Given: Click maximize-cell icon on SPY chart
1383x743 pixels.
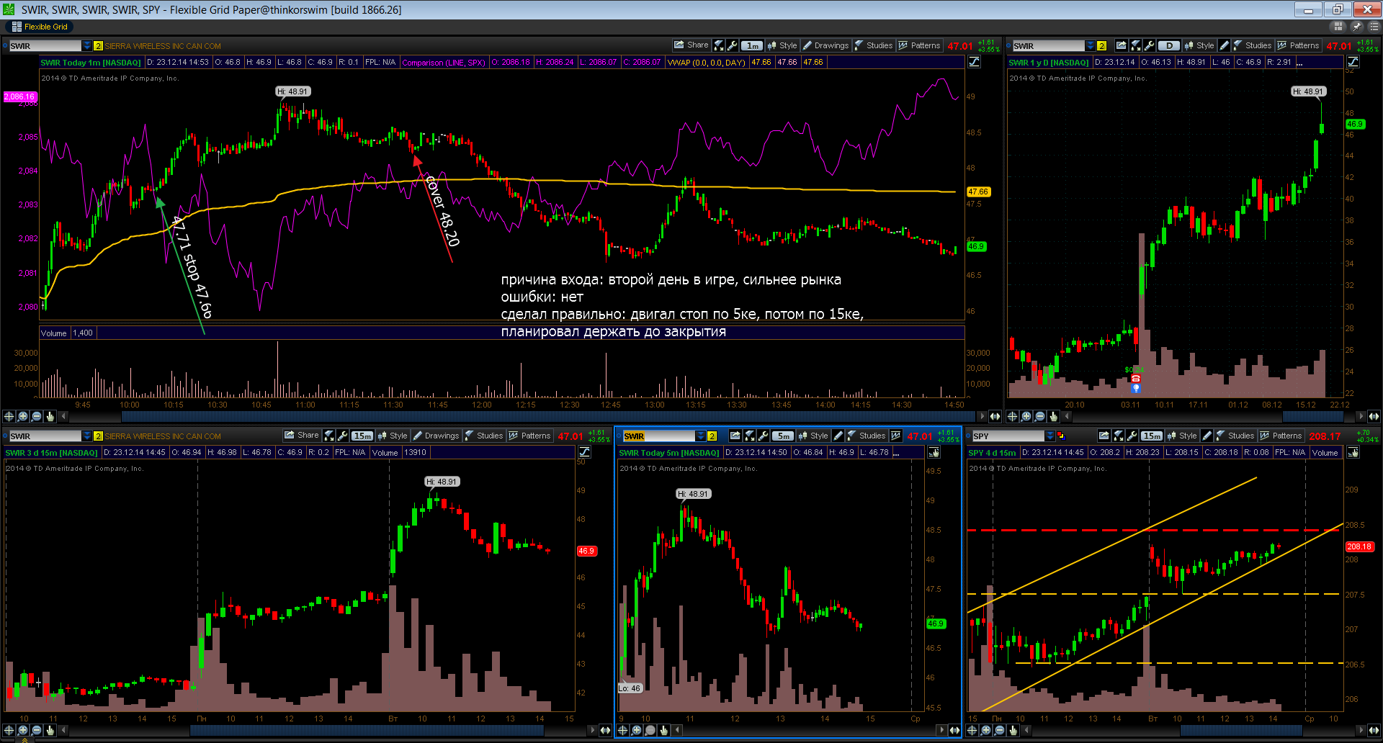Looking at the screenshot, I should [1119, 436].
